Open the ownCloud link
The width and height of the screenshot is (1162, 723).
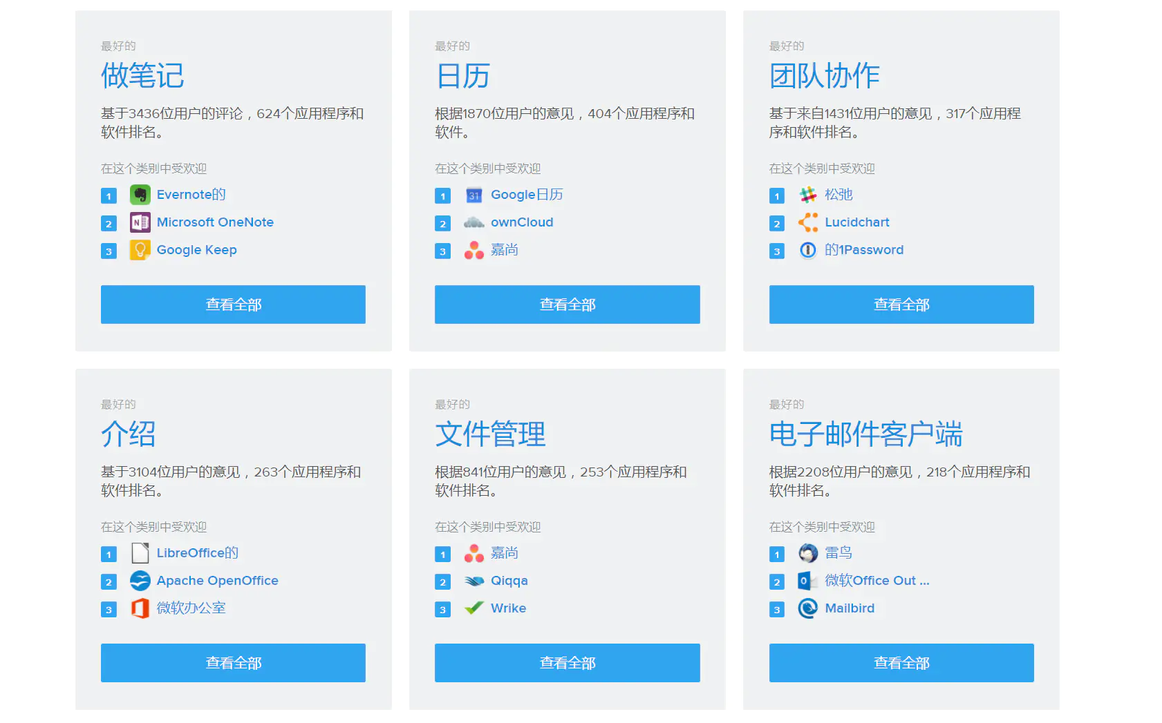522,222
